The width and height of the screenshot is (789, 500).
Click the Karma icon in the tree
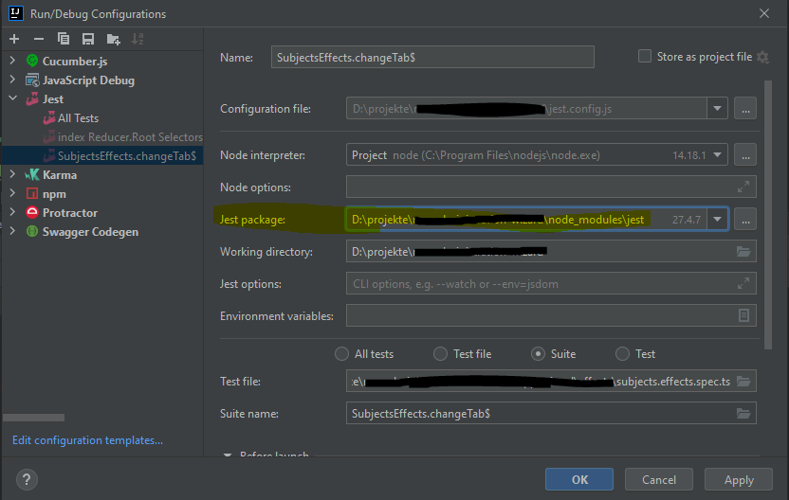[32, 175]
